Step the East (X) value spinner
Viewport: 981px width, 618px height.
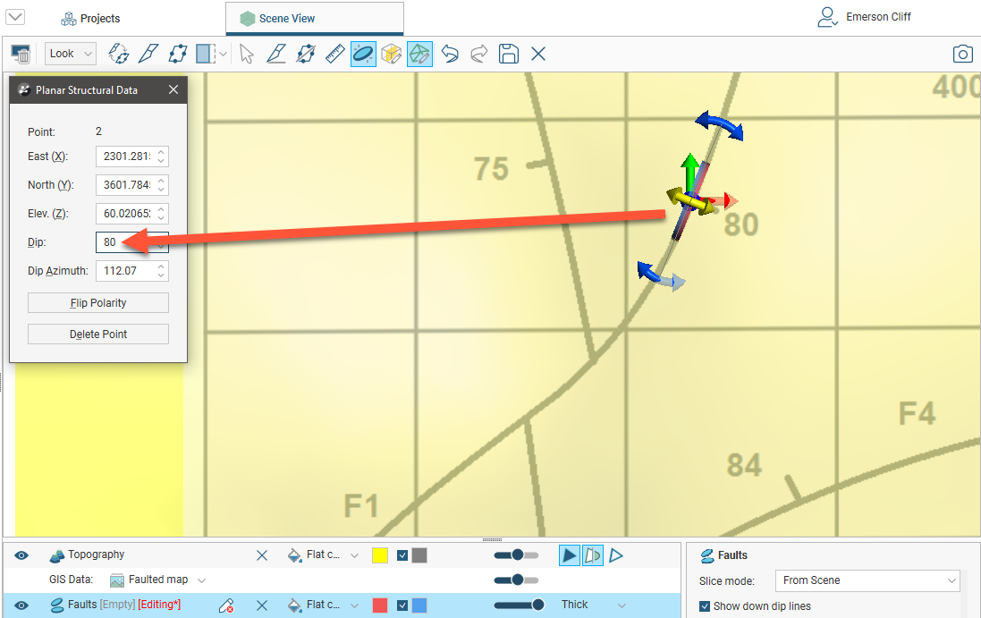click(162, 157)
